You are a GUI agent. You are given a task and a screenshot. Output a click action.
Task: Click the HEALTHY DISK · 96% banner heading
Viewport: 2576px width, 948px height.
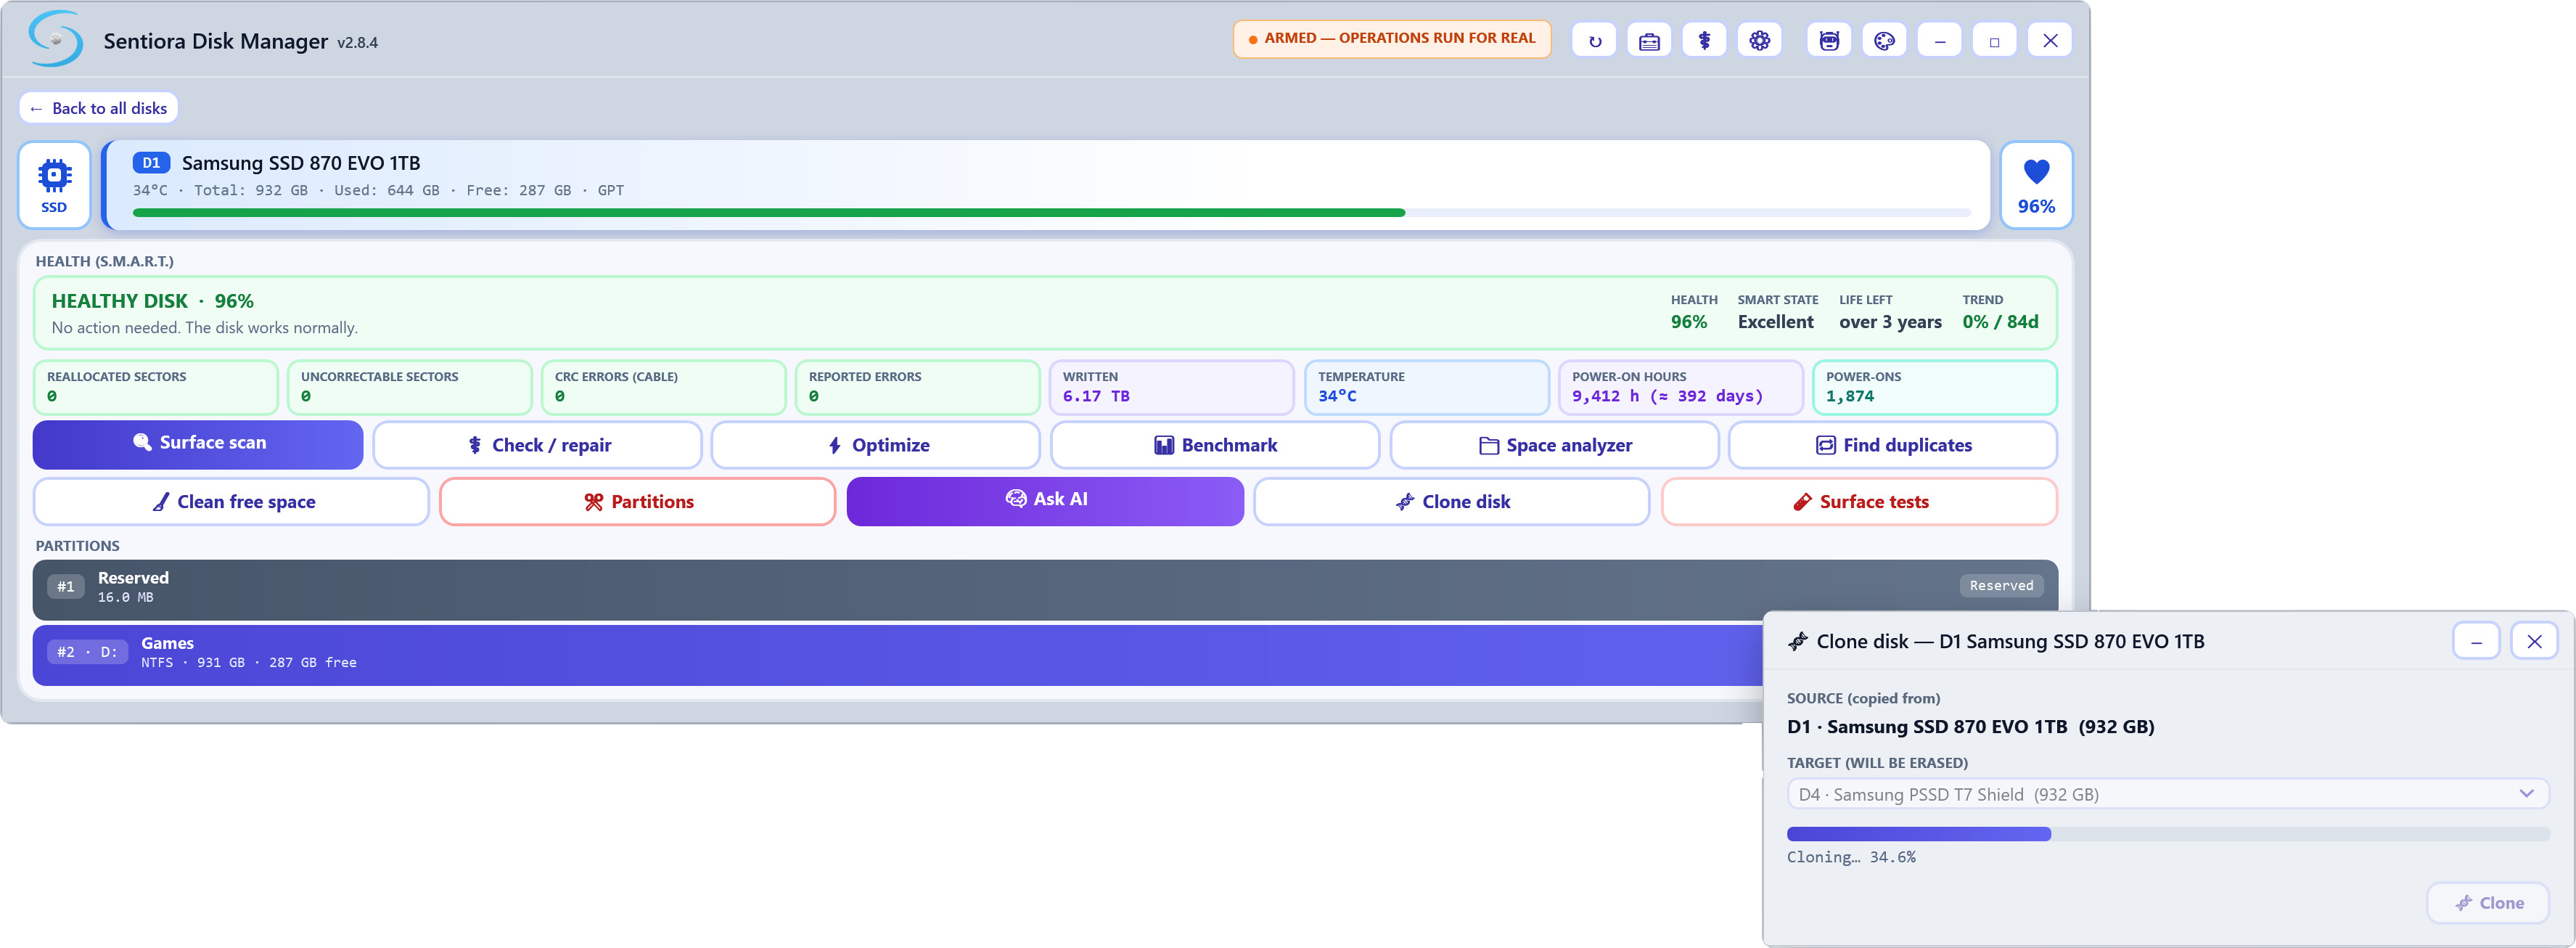click(152, 301)
